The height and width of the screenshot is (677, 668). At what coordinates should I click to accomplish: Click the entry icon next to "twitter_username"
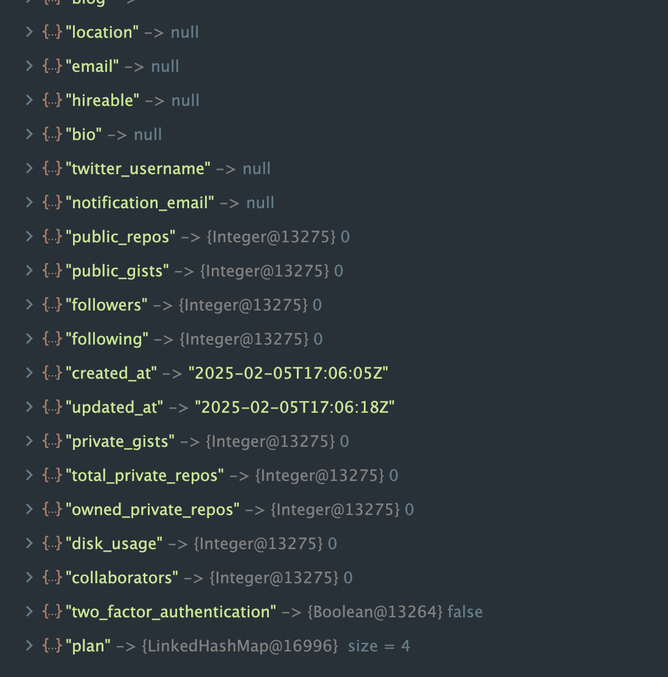(52, 169)
